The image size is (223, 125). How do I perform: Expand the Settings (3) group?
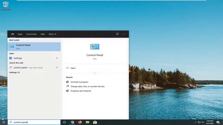[x=15, y=73]
